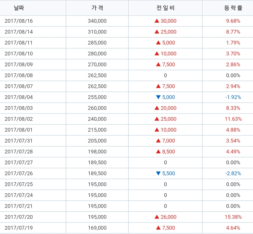253x234 pixels.
Task: Click the up arrow in the 2017/07/31 row
Action: point(158,141)
